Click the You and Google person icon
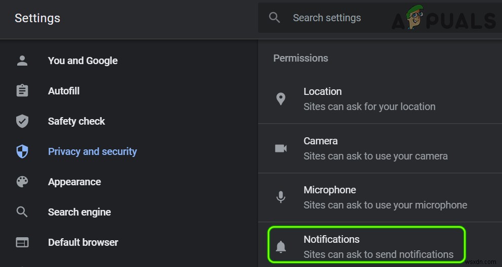The width and height of the screenshot is (502, 267). 22,61
